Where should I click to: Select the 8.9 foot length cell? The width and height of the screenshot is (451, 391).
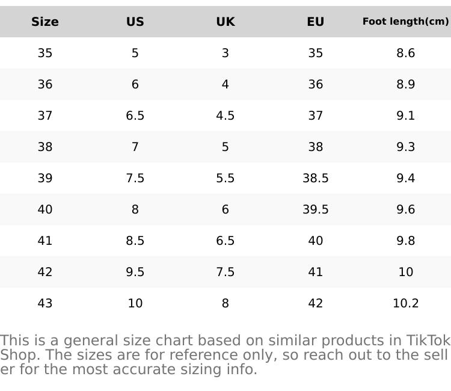[406, 84]
